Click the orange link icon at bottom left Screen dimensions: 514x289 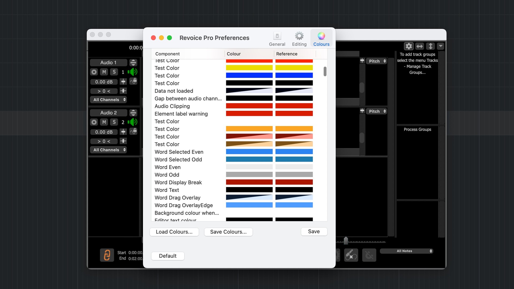click(x=107, y=255)
